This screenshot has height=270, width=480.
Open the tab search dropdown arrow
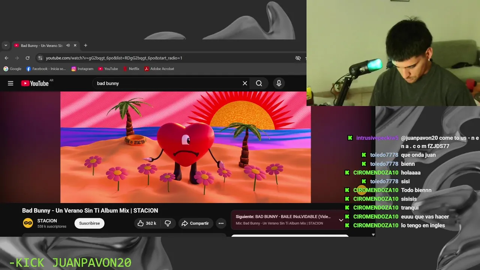tap(6, 45)
